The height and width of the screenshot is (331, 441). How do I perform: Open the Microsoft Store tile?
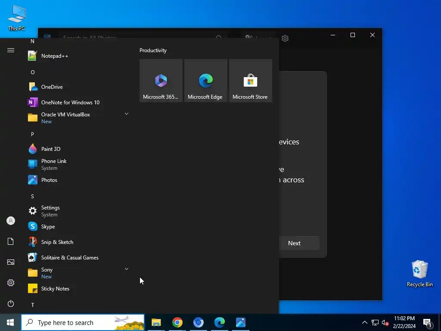250,81
